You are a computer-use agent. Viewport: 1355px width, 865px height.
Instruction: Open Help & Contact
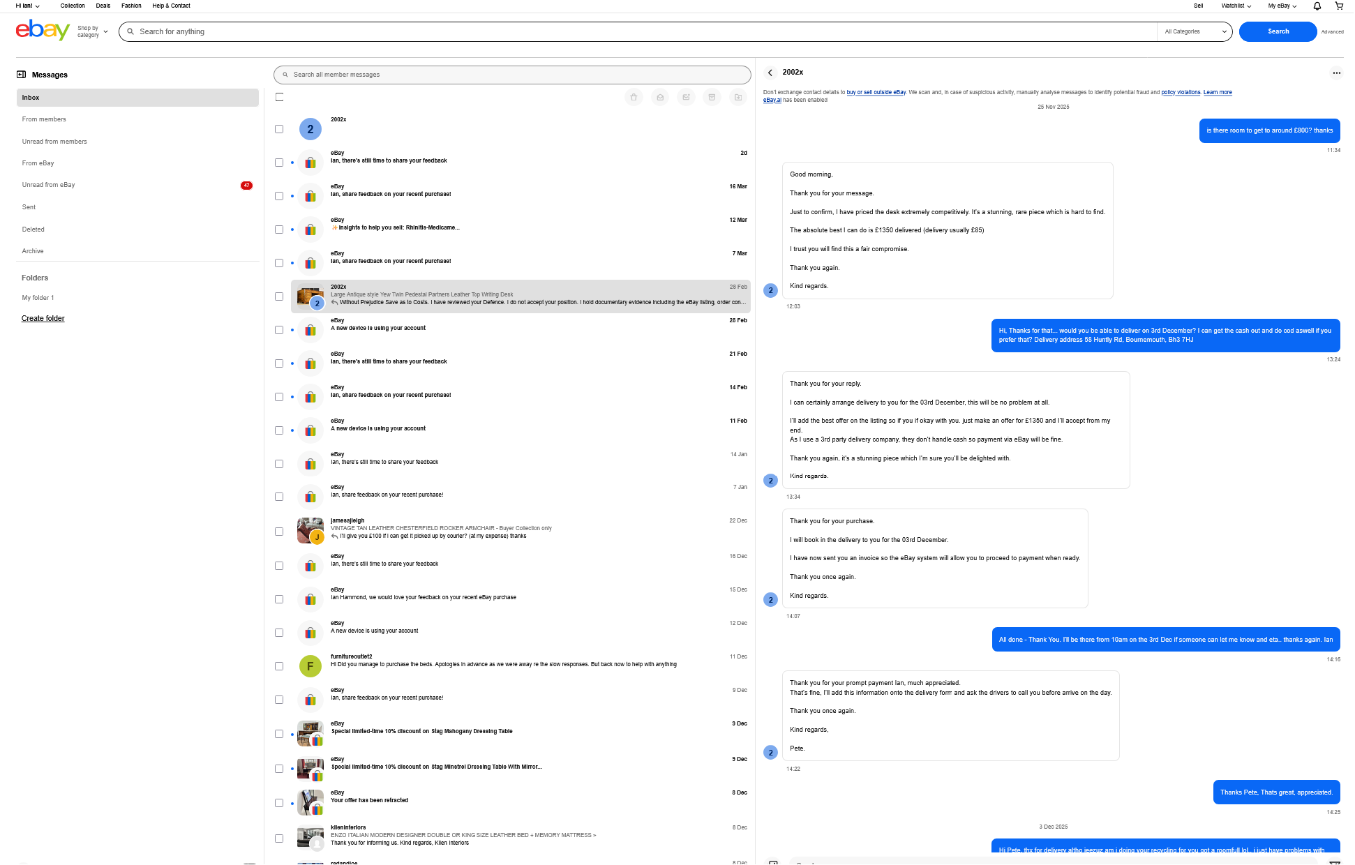click(x=171, y=6)
